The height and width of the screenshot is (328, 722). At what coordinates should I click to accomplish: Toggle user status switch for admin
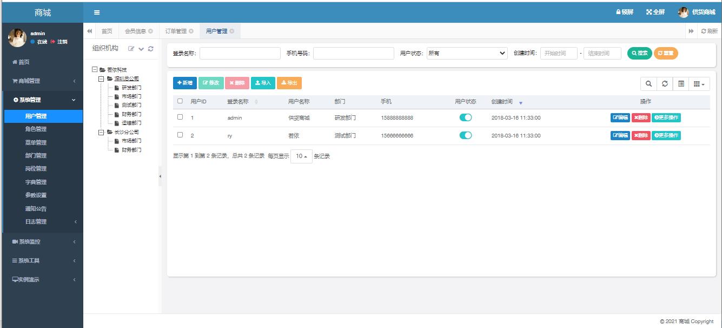(465, 117)
